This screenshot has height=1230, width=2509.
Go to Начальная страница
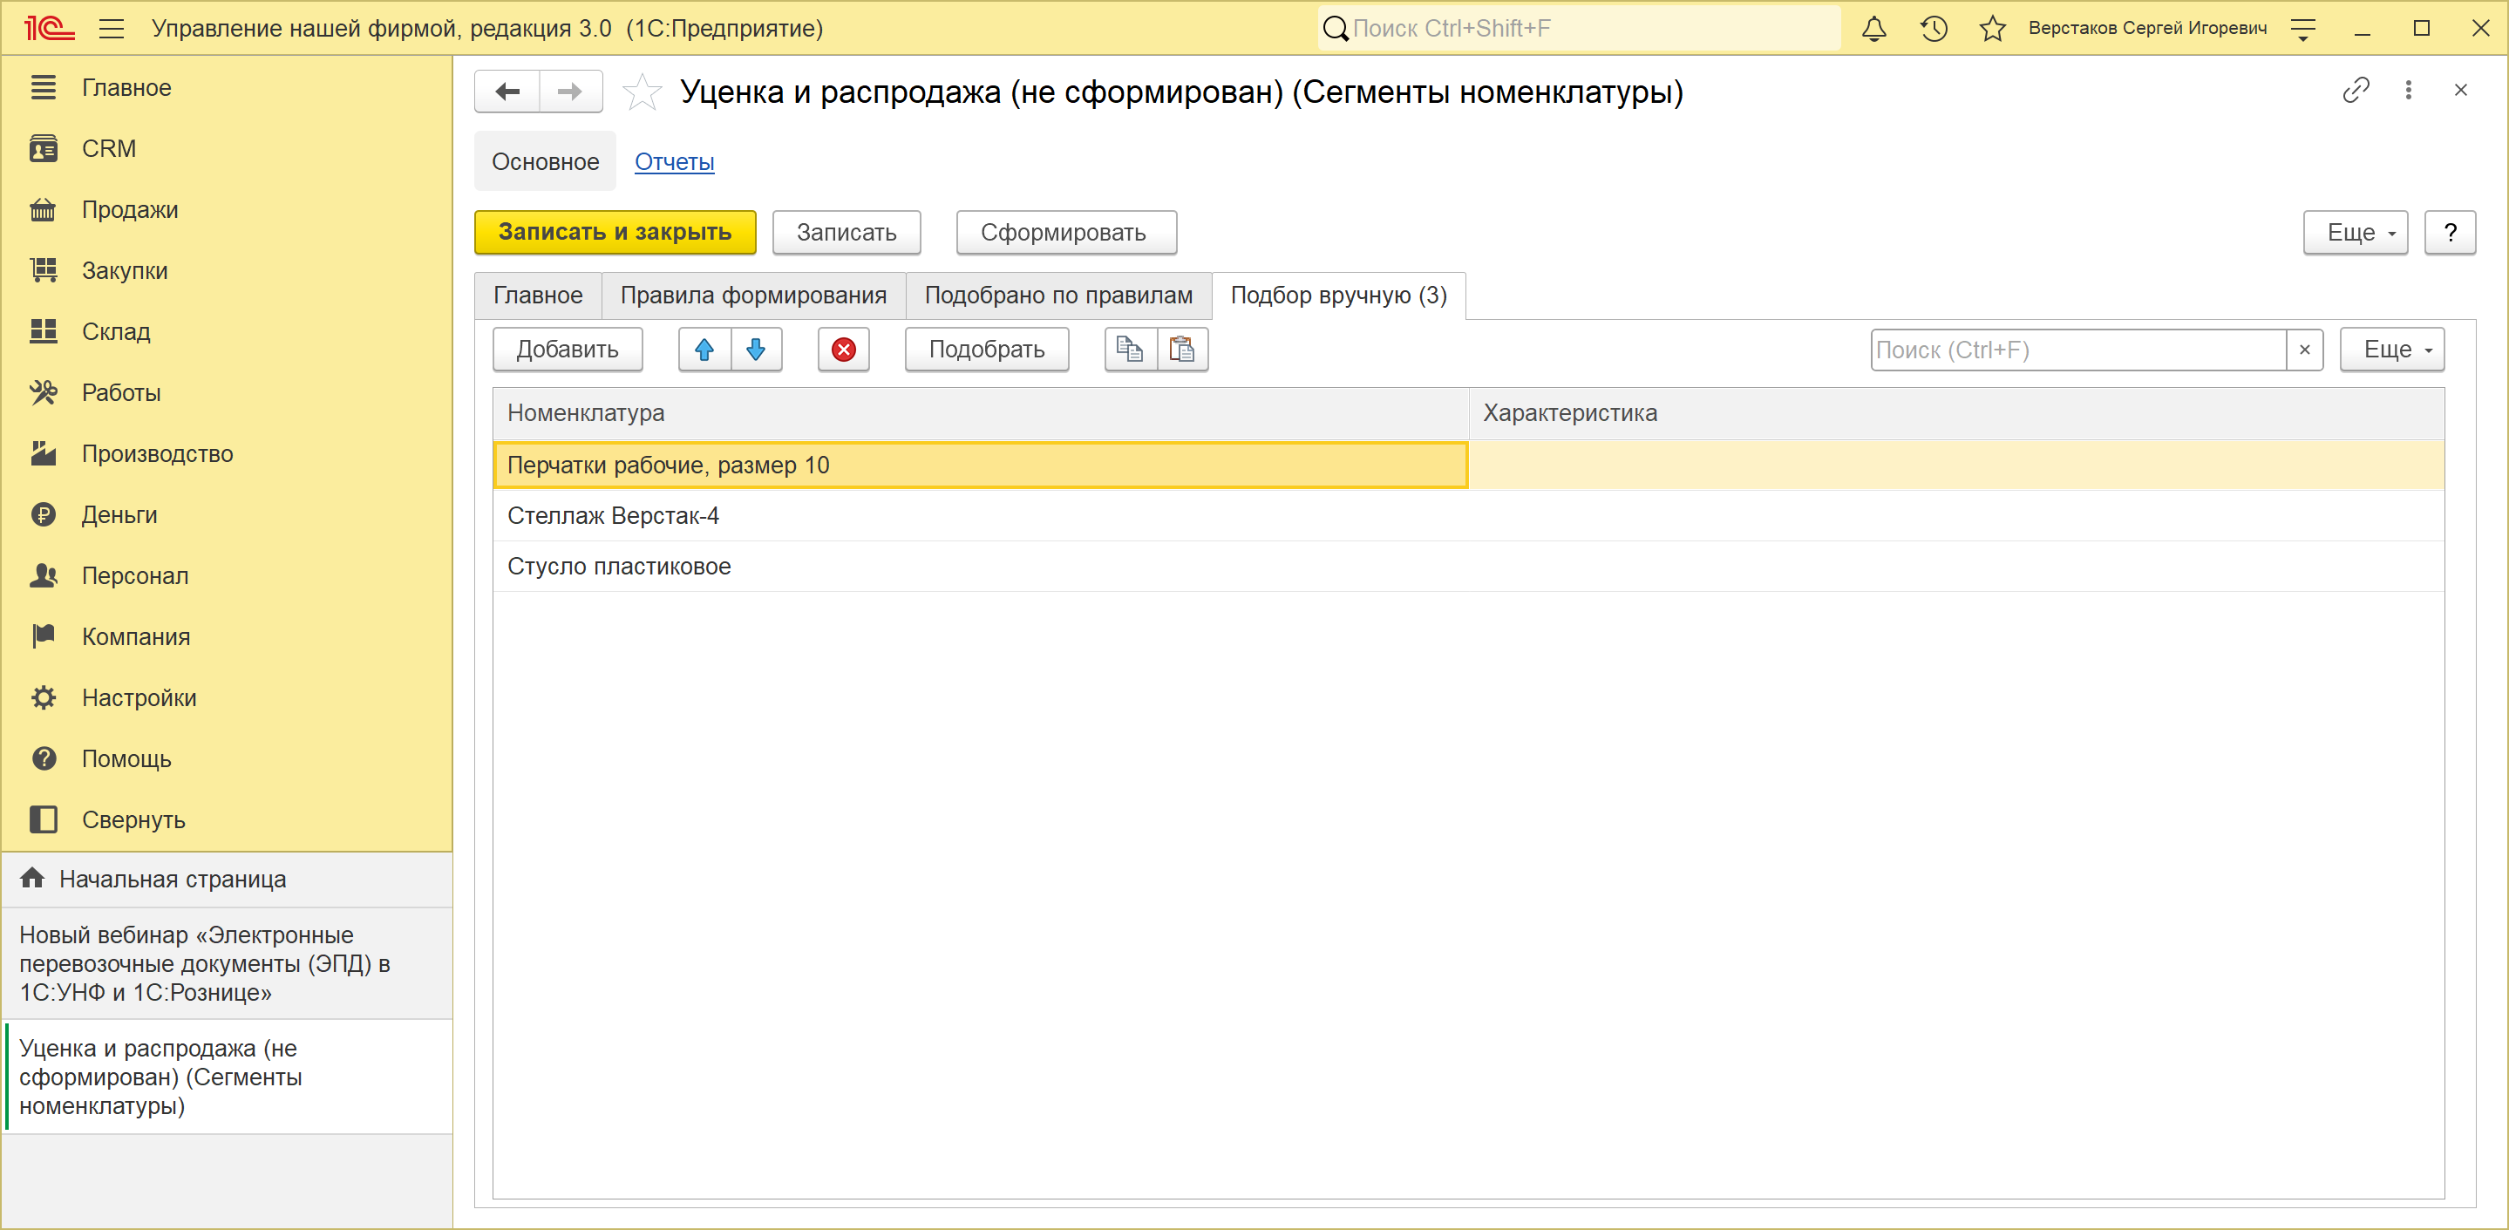228,880
